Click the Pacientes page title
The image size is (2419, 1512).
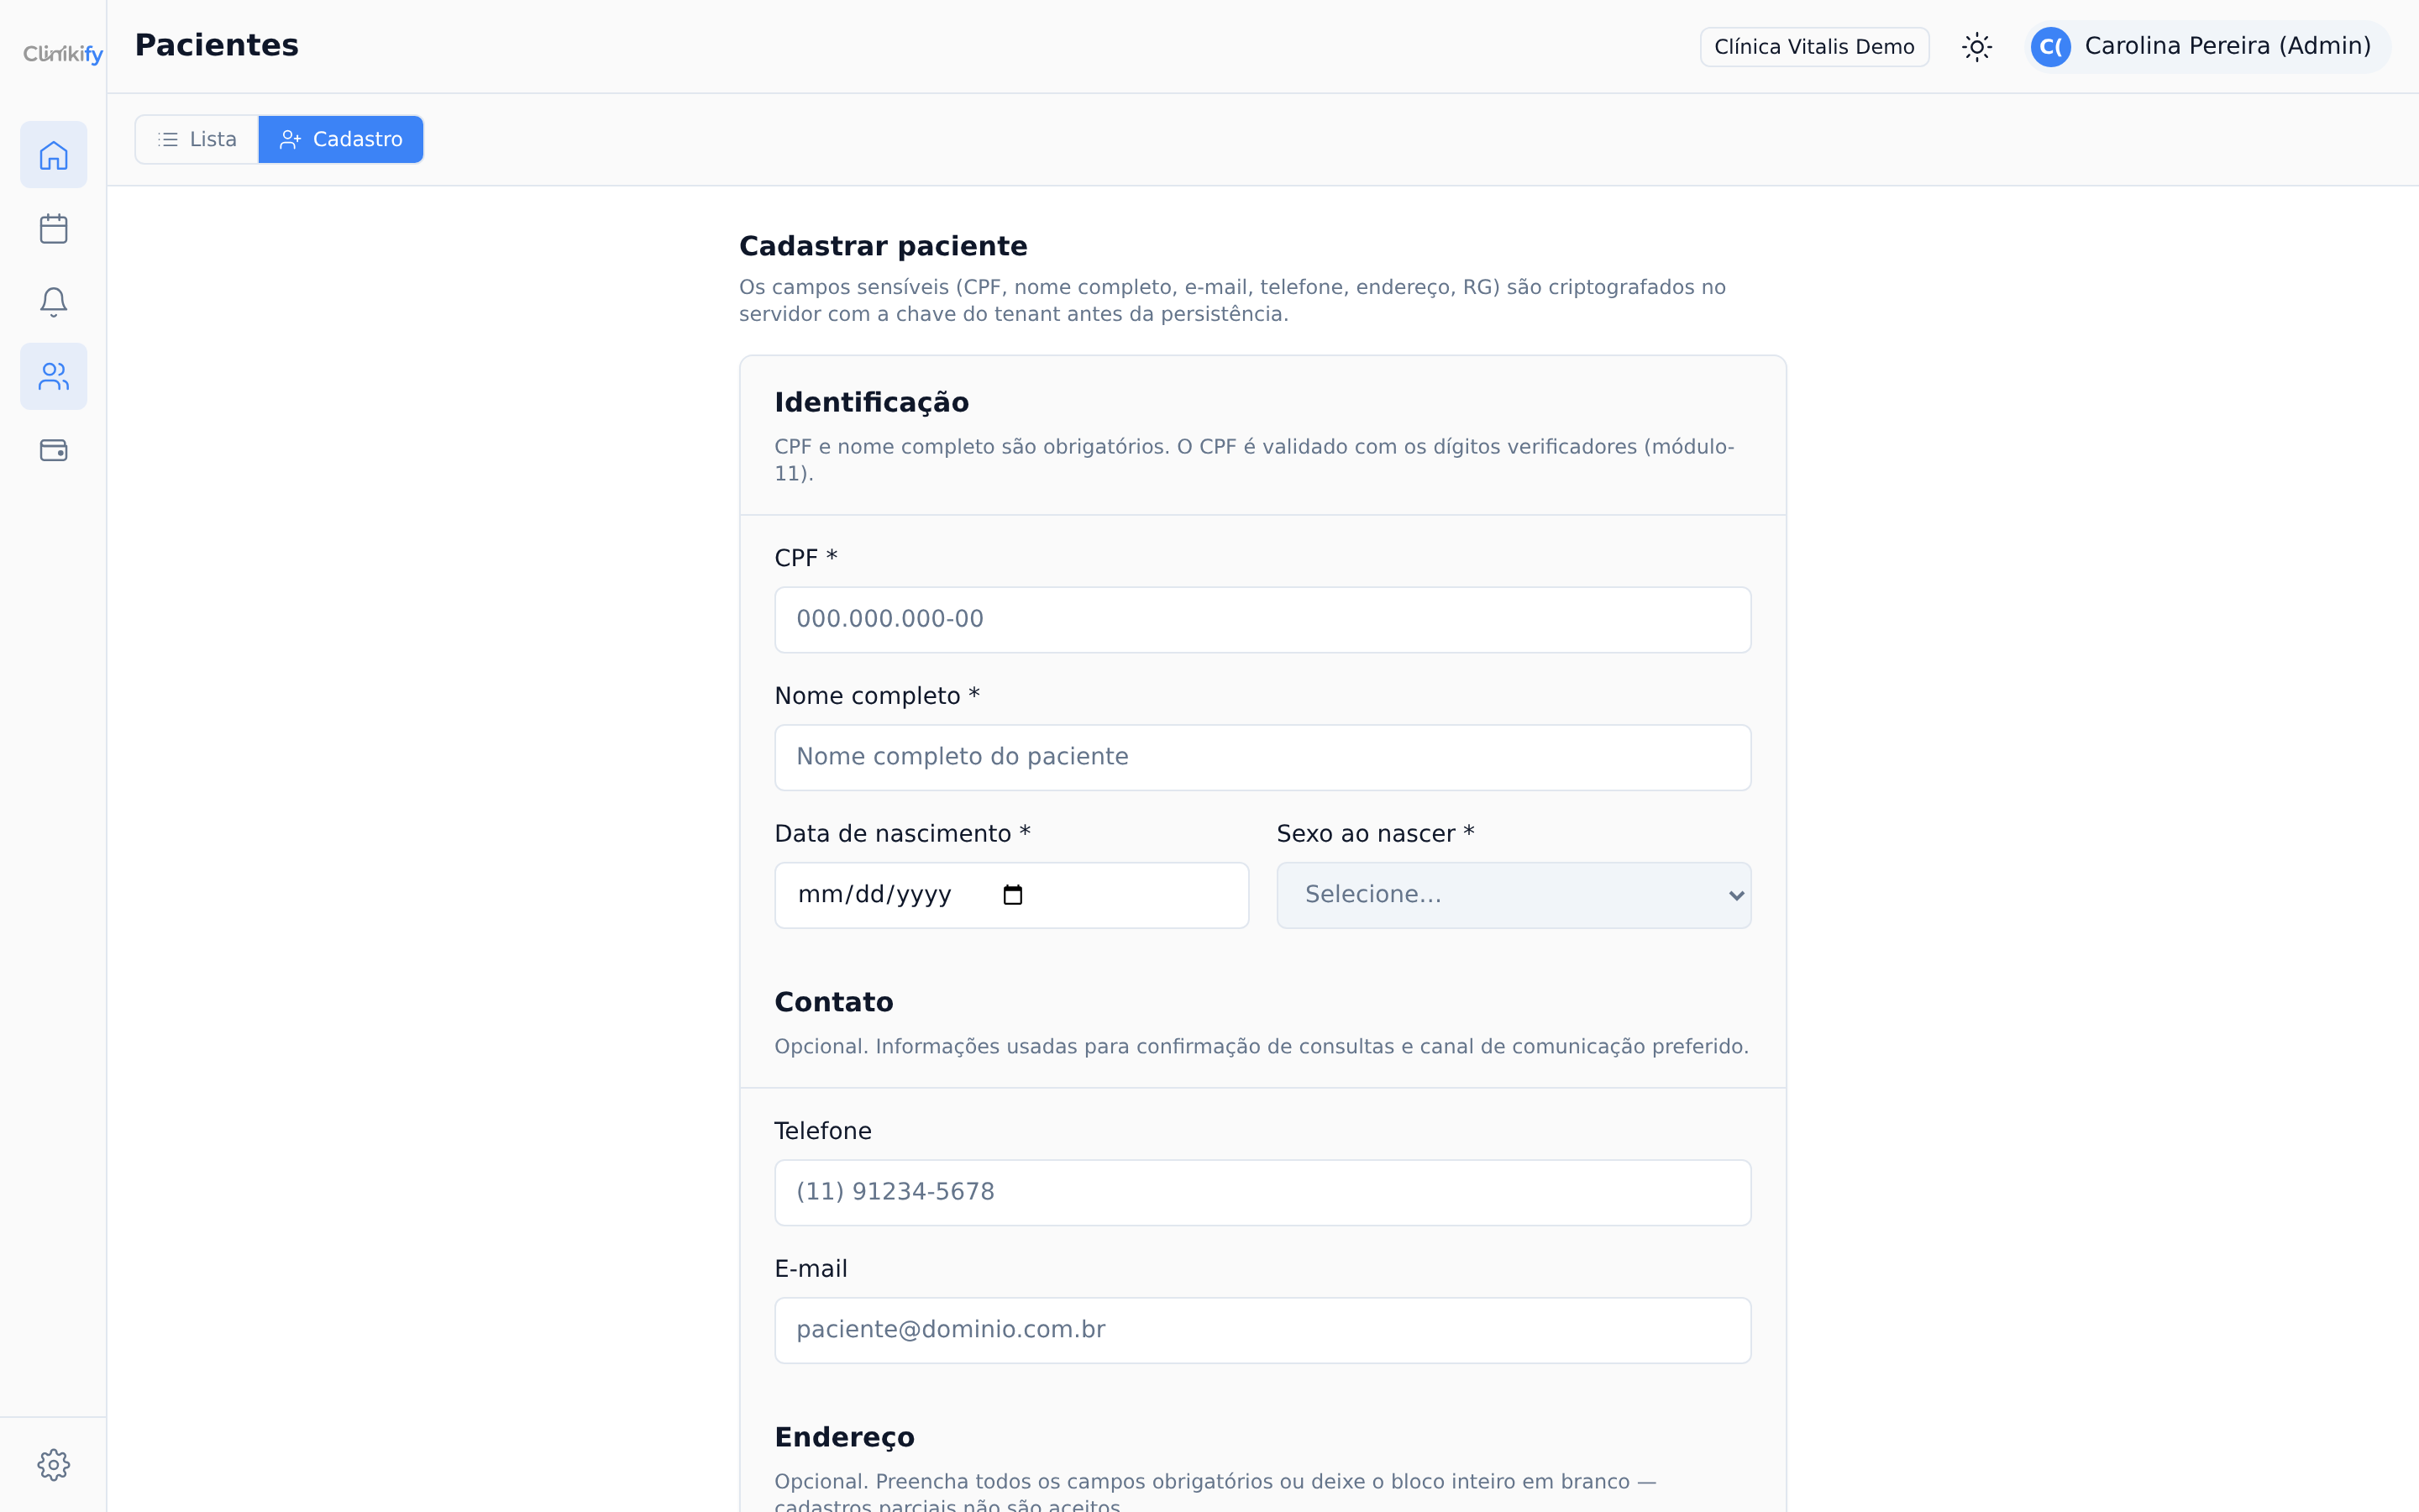[217, 46]
